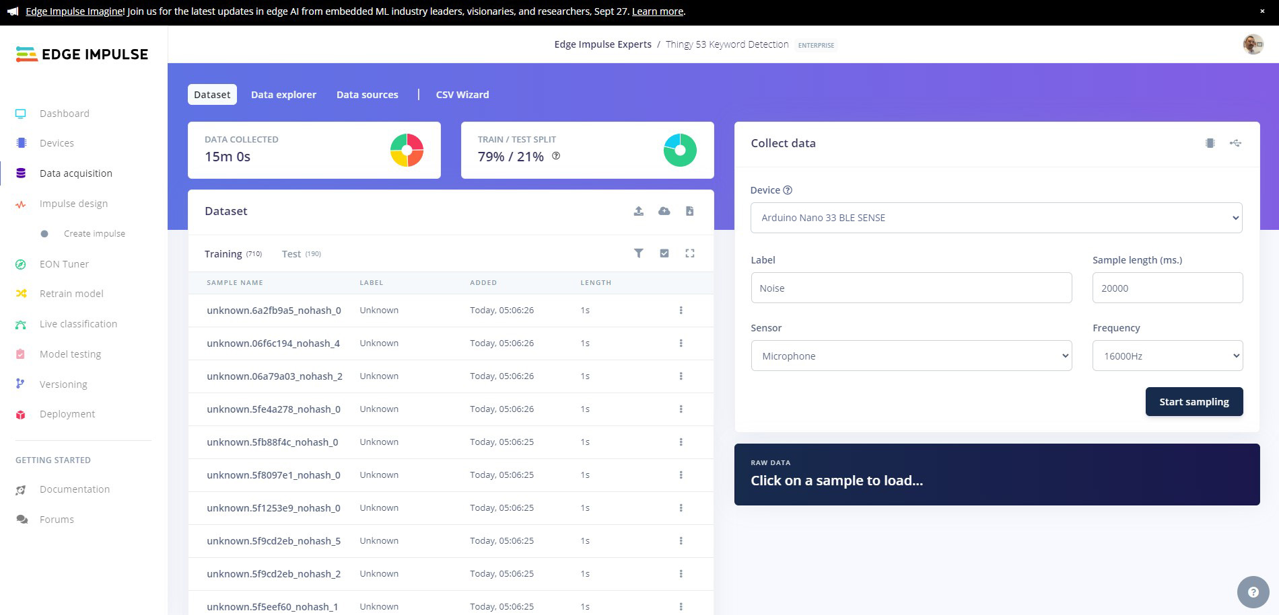Open the Device dropdown
The width and height of the screenshot is (1279, 615).
coord(996,218)
